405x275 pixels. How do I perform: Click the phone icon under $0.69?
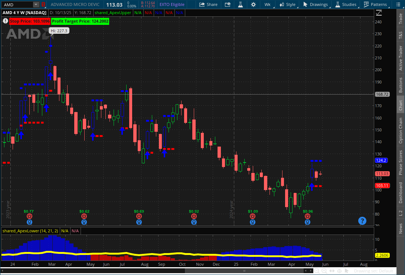pos(139,216)
